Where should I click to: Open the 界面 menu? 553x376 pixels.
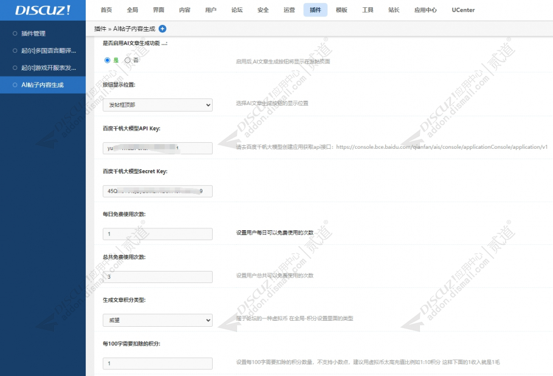[159, 10]
